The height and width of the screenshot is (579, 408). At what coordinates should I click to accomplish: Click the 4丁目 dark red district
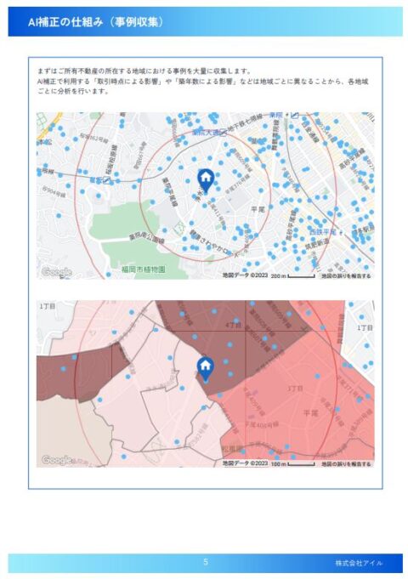[234, 326]
